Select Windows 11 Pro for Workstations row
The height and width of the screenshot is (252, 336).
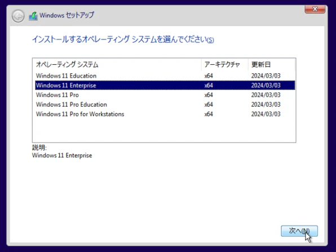(x=165, y=114)
